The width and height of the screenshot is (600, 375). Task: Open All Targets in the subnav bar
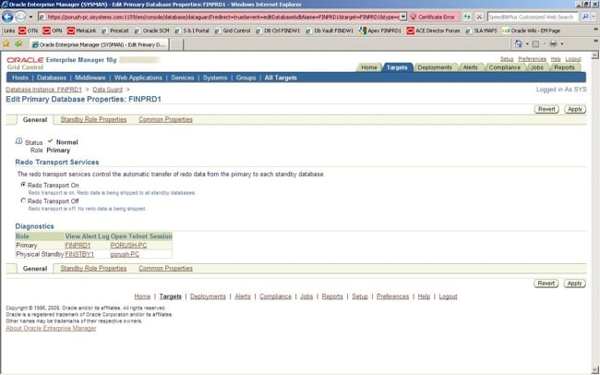(281, 78)
